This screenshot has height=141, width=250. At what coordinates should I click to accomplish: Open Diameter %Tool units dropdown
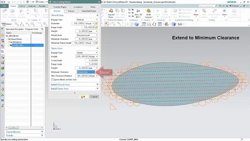pos(90,23)
